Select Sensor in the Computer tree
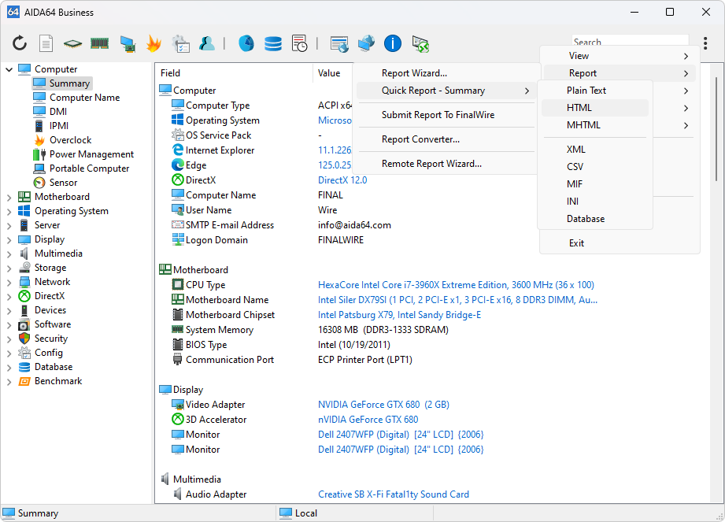 click(x=63, y=183)
